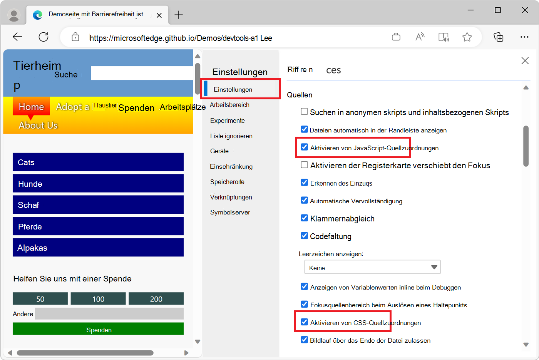
Task: Close the DevTools Settings panel
Action: pos(525,60)
